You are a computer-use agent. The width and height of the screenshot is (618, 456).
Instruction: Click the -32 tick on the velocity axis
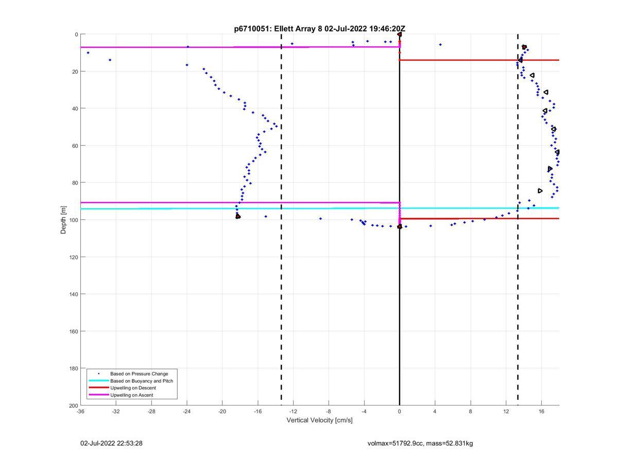point(116,411)
